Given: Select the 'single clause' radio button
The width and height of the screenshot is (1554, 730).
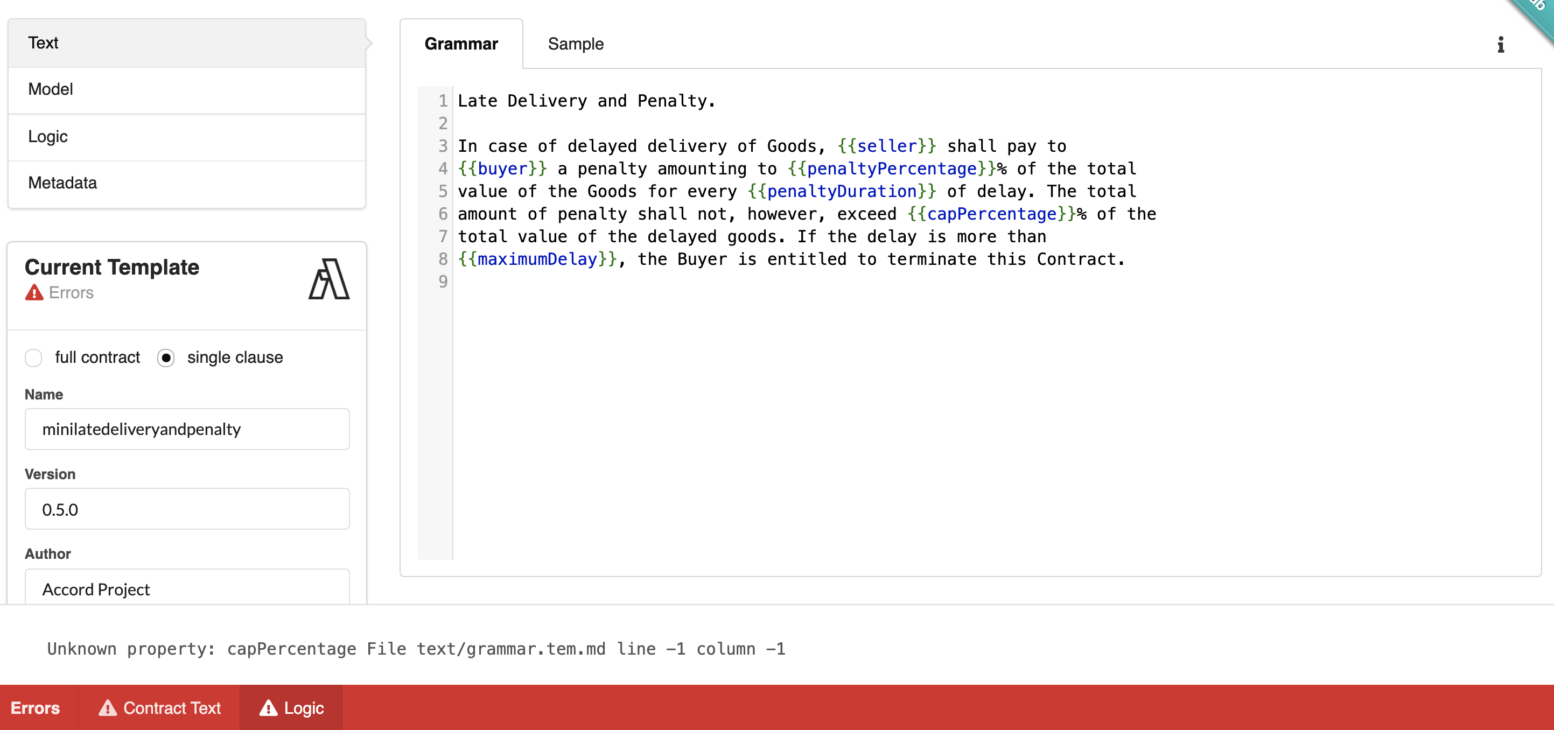Looking at the screenshot, I should pos(165,357).
